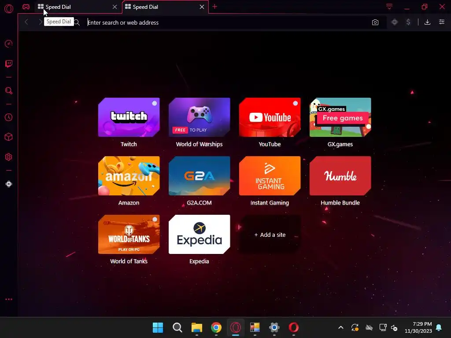Go forward with the forward arrow
This screenshot has width=451, height=338.
[x=40, y=22]
